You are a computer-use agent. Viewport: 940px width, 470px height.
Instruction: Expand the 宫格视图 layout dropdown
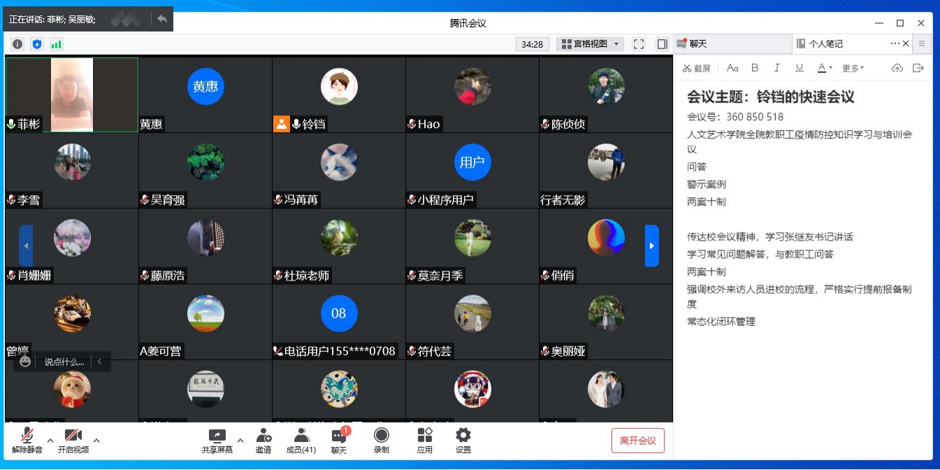click(591, 44)
